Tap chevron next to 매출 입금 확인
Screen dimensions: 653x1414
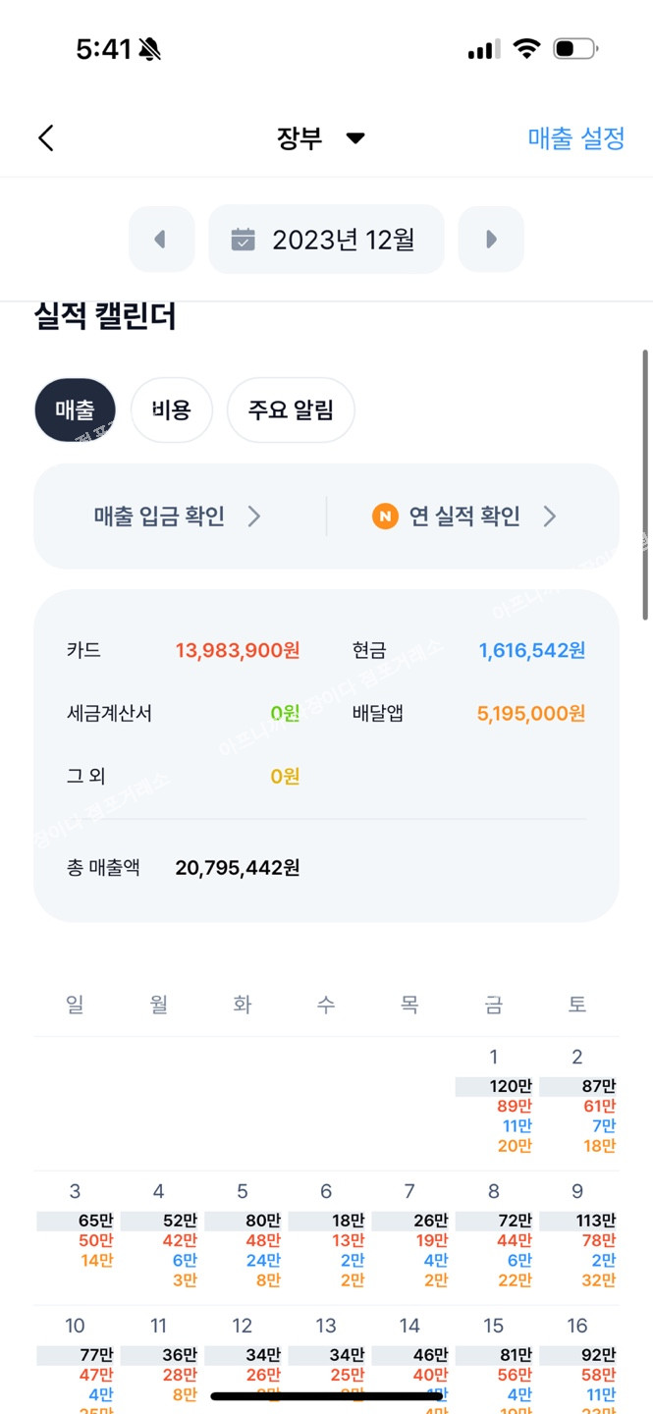pos(254,517)
